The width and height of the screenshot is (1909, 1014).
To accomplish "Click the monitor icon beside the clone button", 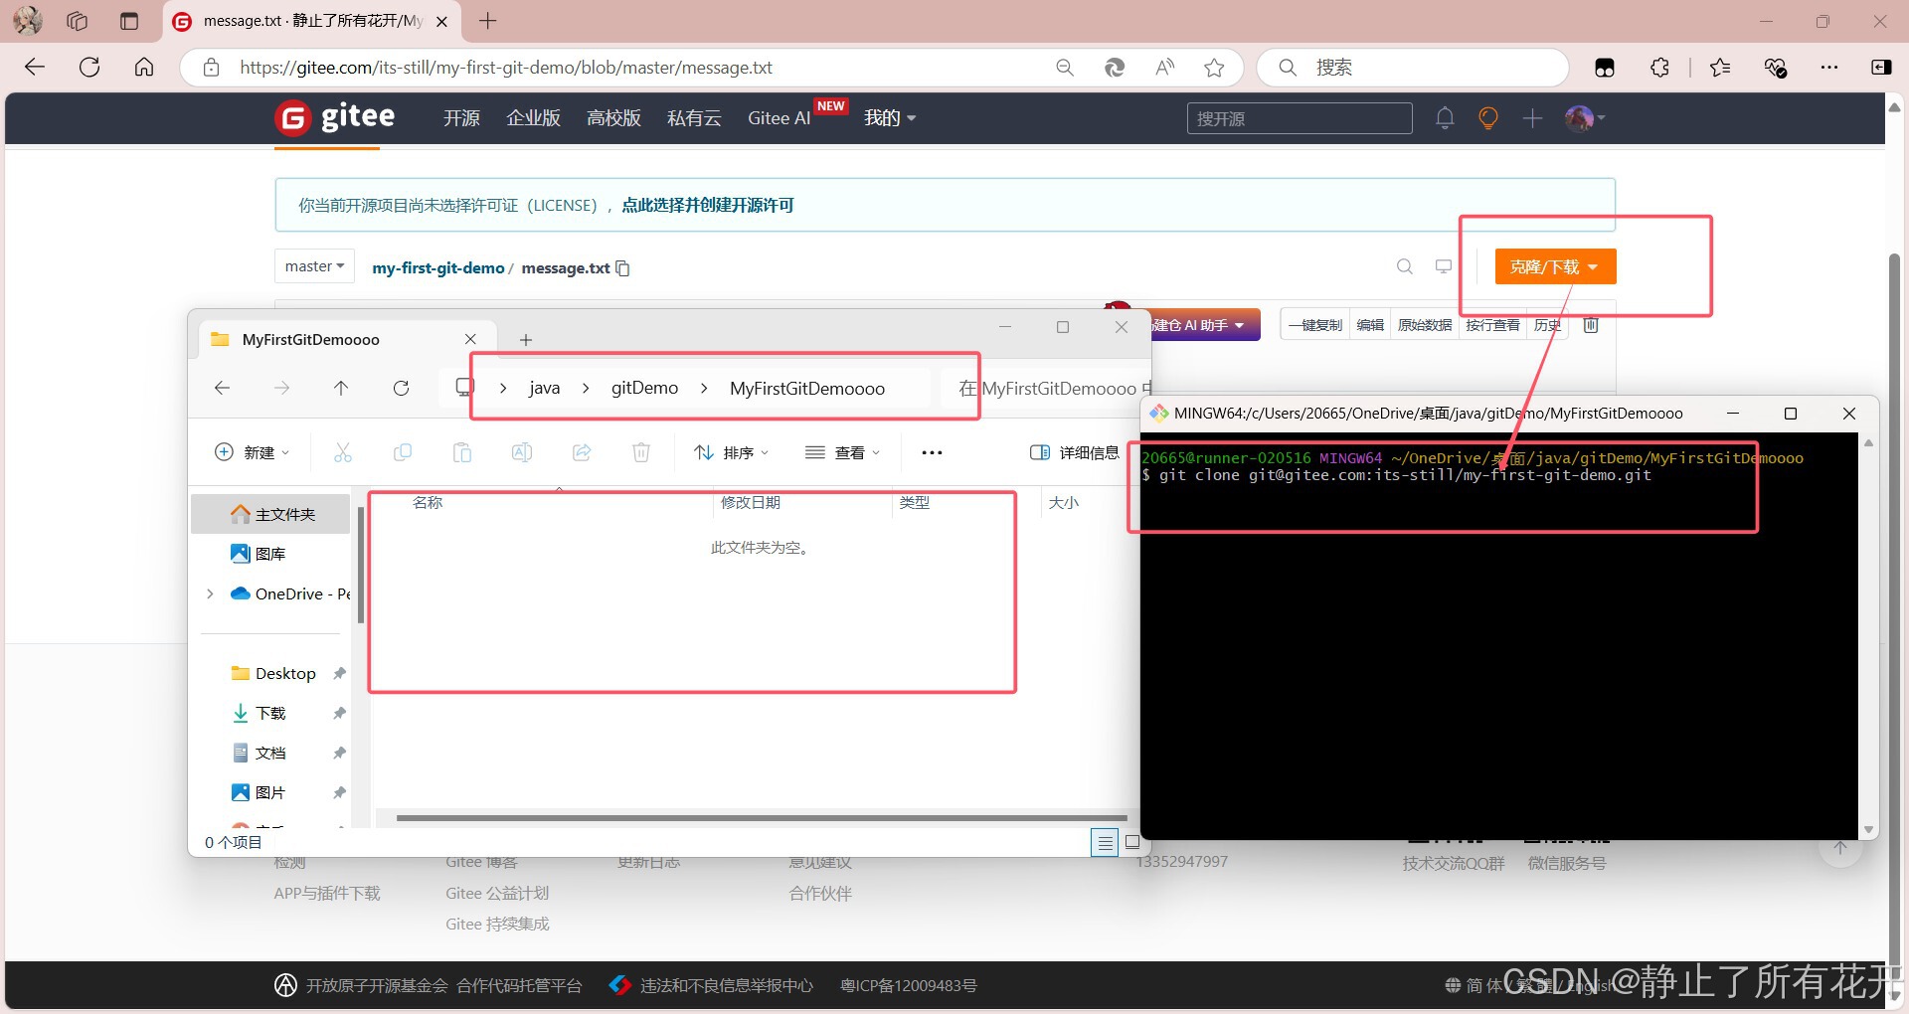I will (x=1444, y=266).
